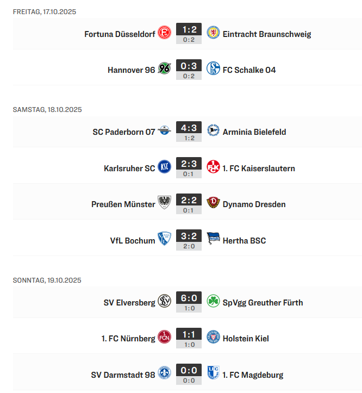Select the SV Darmstadt 98 team name

(123, 375)
